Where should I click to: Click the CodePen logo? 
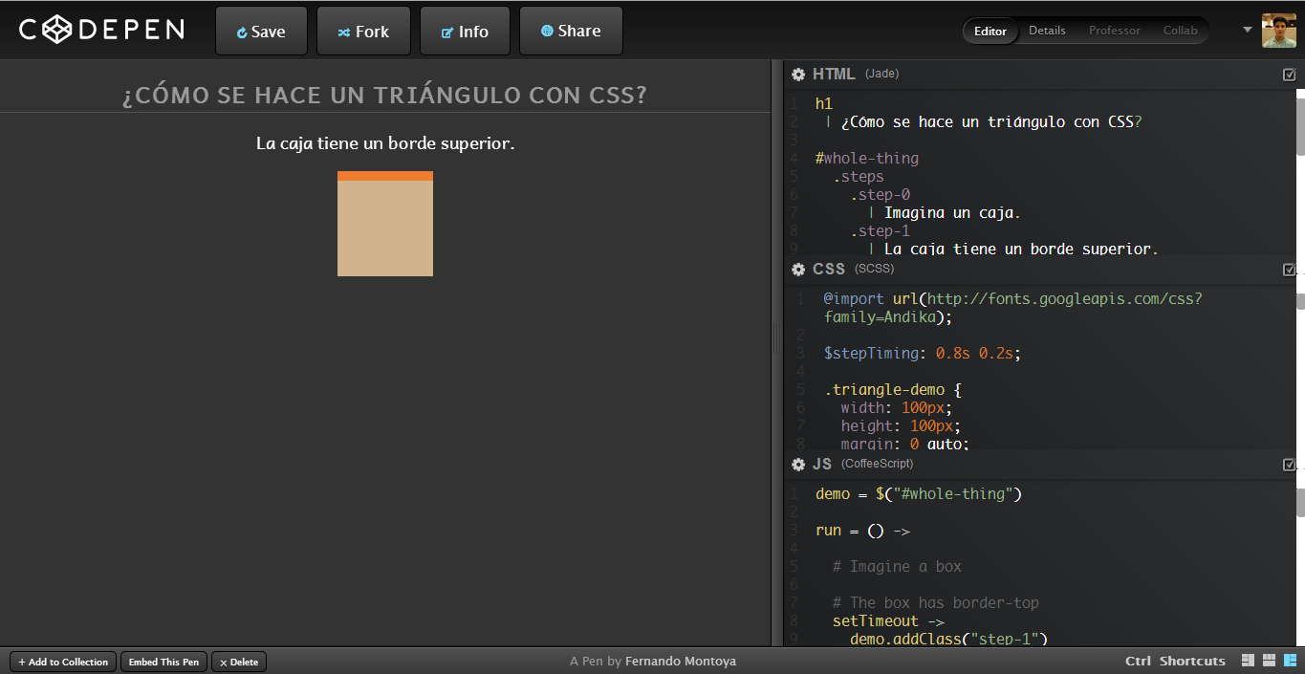[x=101, y=30]
